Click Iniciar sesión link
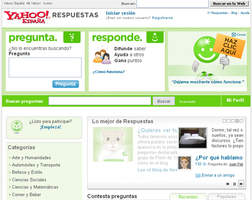This screenshot has width=252, height=200. pos(120,13)
